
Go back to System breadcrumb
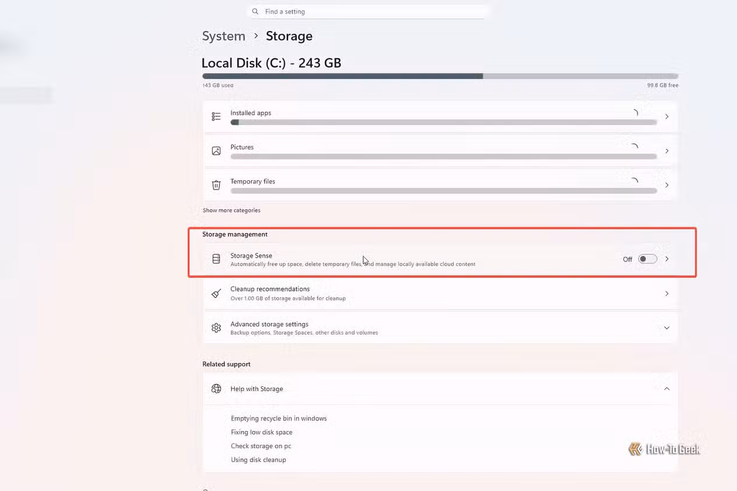point(224,36)
